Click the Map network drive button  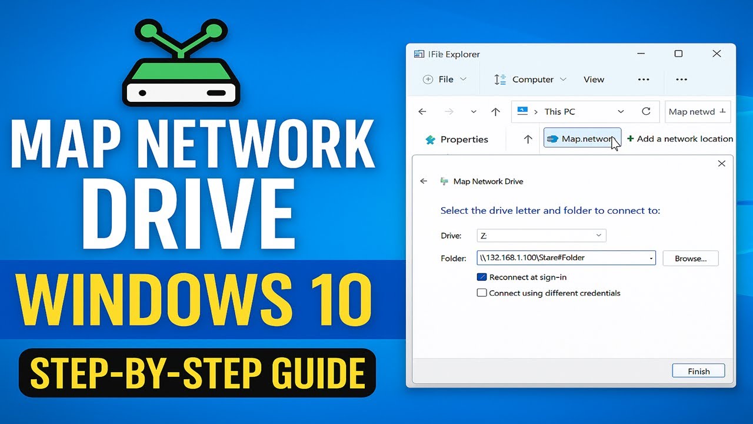coord(582,139)
